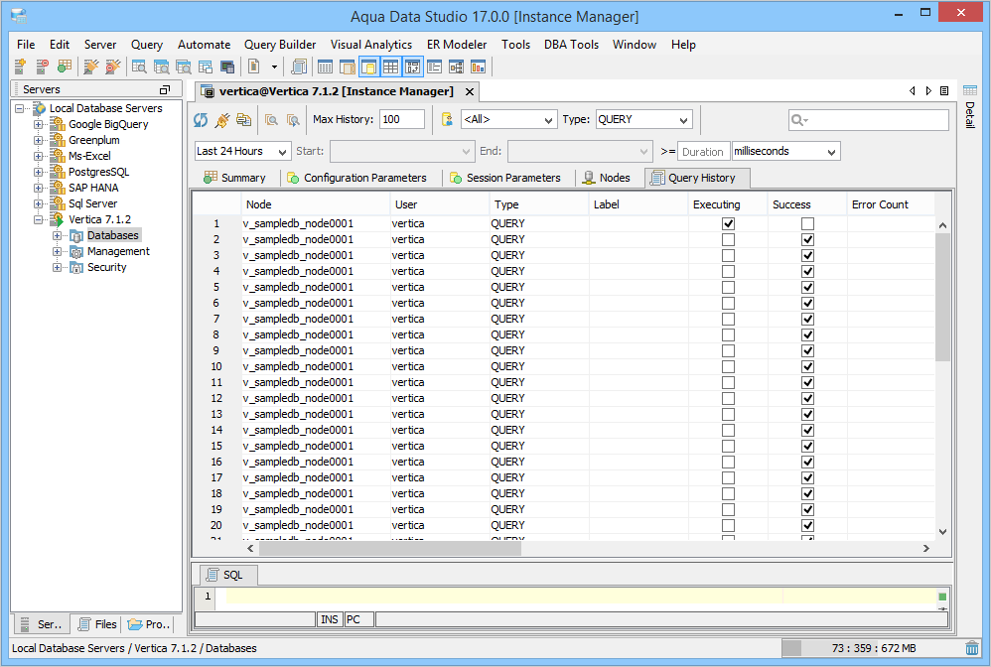Click the ER diagram toolbar icon
991x667 pixels.
click(x=457, y=67)
